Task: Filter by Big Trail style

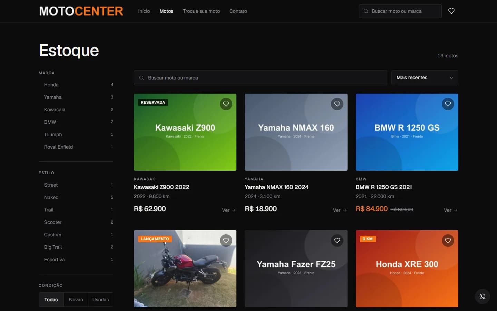Action: point(76,247)
